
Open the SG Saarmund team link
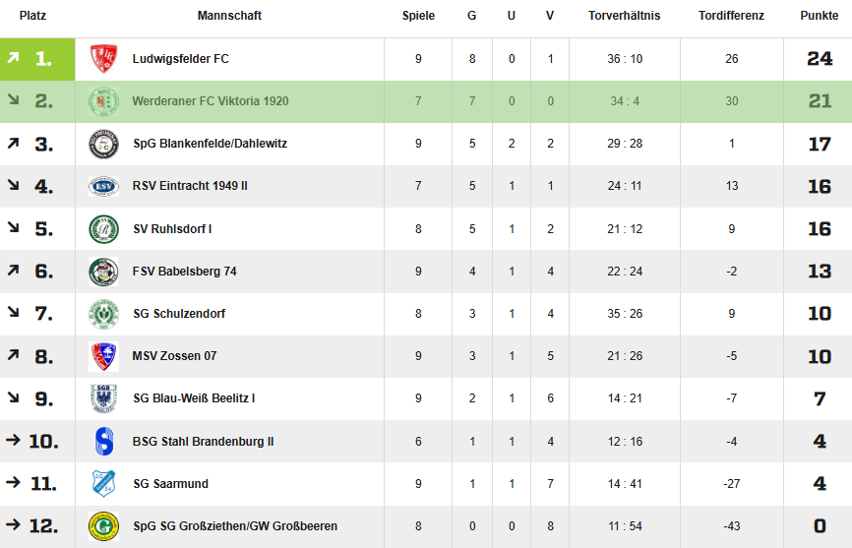coord(170,484)
